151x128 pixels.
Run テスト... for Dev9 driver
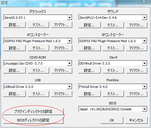click(113, 71)
